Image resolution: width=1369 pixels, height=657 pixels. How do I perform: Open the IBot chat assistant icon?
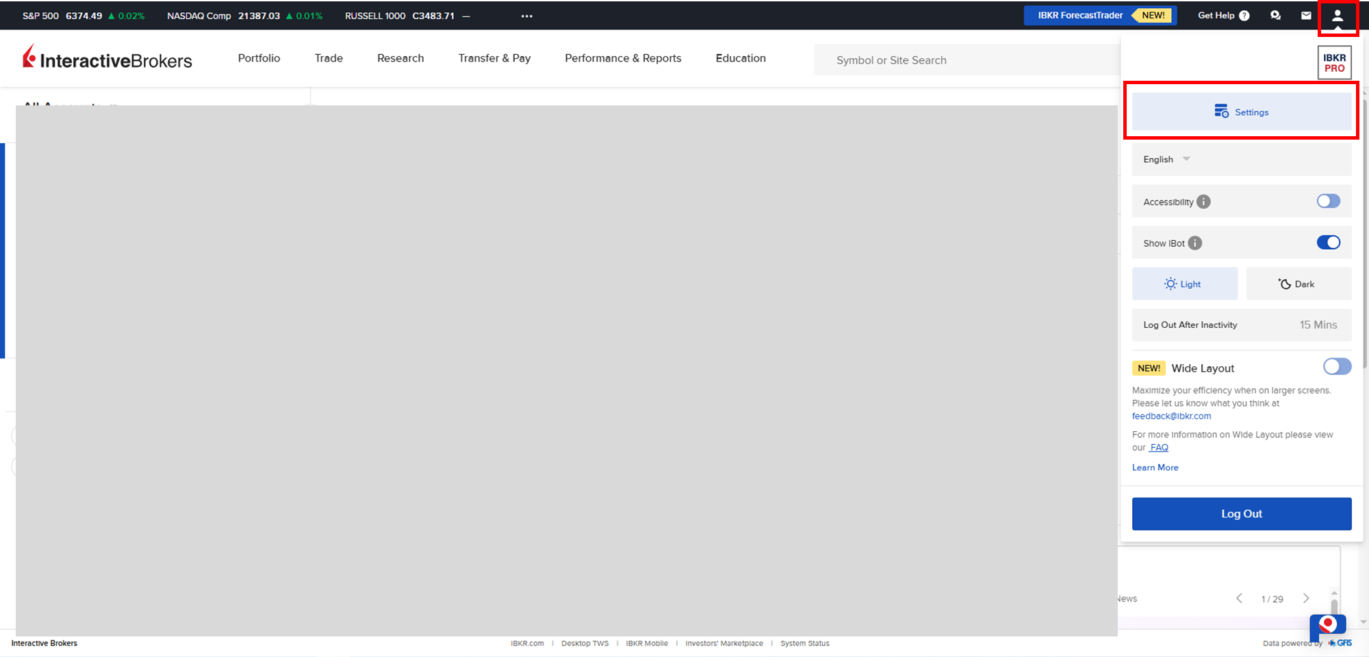click(x=1327, y=626)
